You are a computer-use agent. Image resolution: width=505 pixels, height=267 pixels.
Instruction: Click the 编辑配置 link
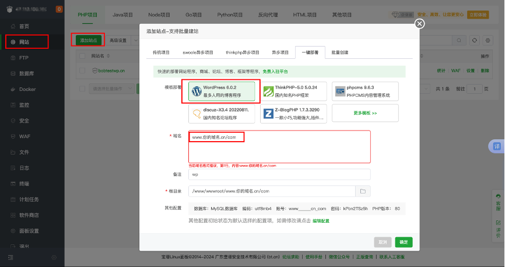(321, 221)
